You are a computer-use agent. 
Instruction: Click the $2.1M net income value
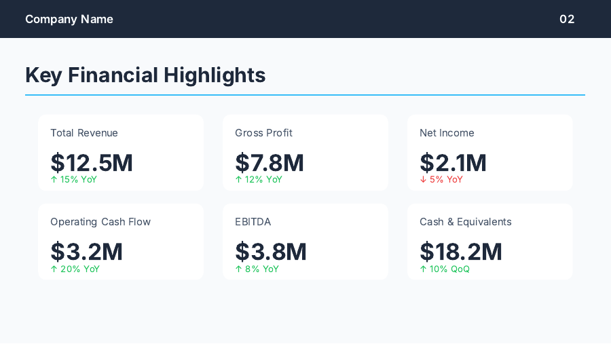453,163
